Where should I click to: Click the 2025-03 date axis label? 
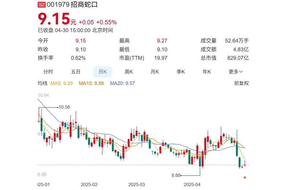(137, 185)
